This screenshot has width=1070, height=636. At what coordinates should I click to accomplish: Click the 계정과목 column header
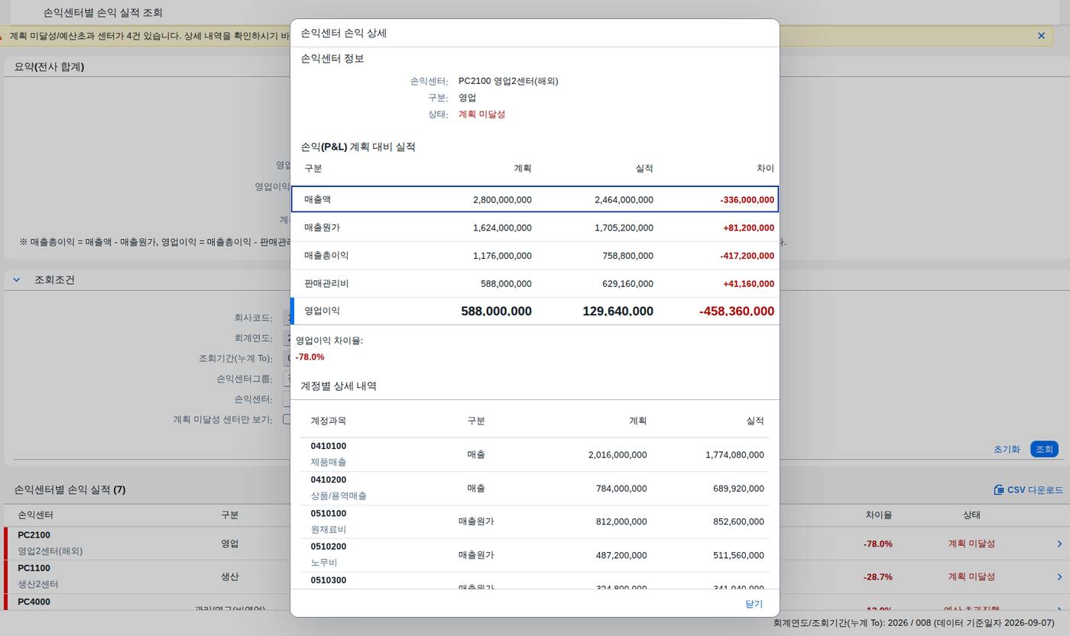328,421
